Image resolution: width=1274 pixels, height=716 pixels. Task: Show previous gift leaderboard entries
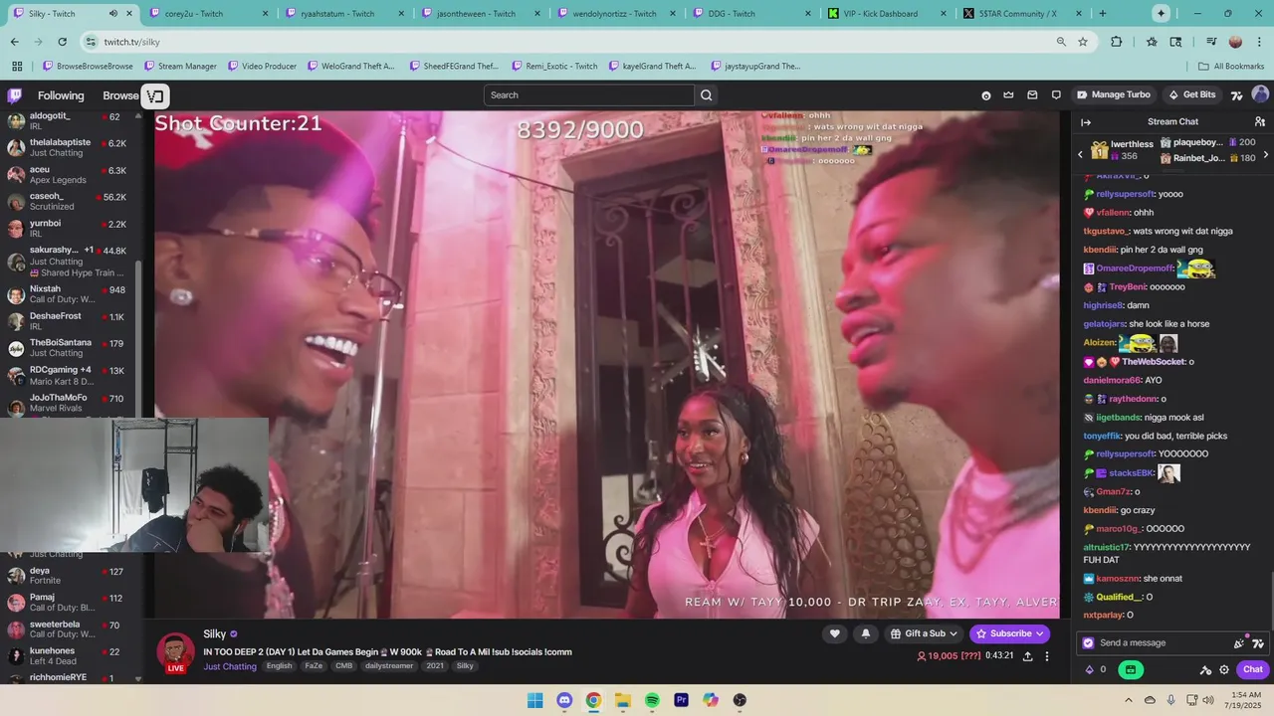(x=1080, y=155)
